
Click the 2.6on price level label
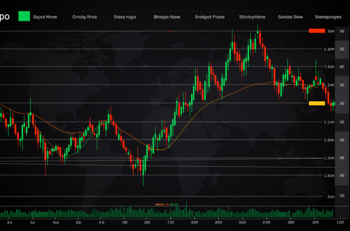[329, 140]
